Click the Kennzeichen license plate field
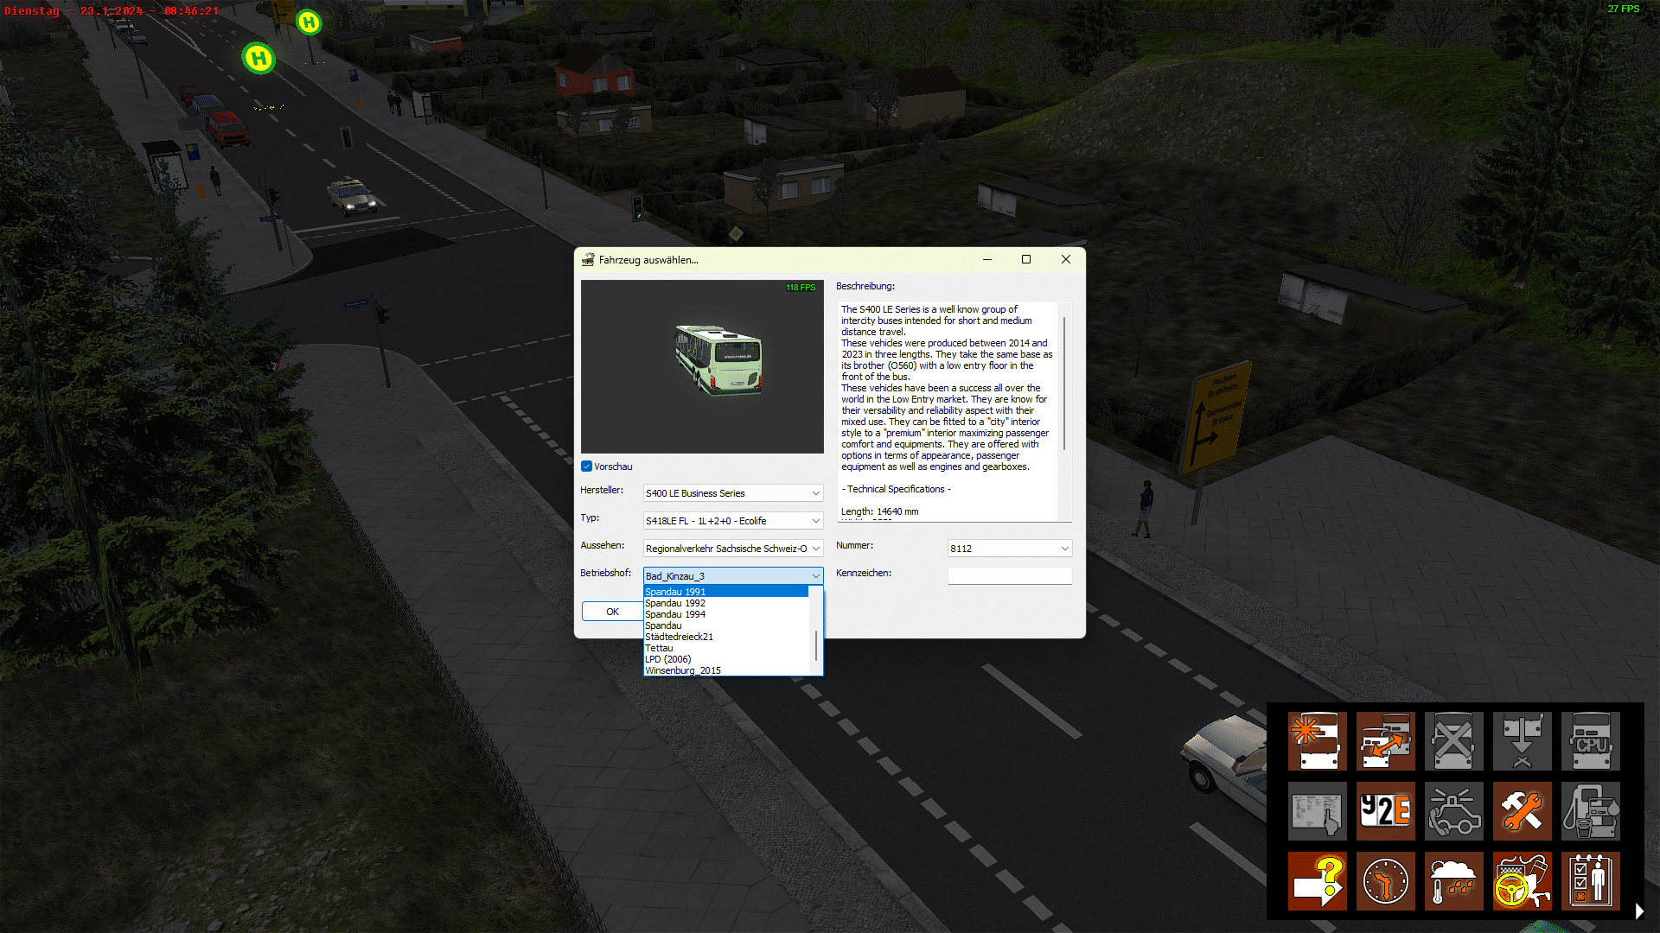Image resolution: width=1660 pixels, height=933 pixels. coord(1009,575)
